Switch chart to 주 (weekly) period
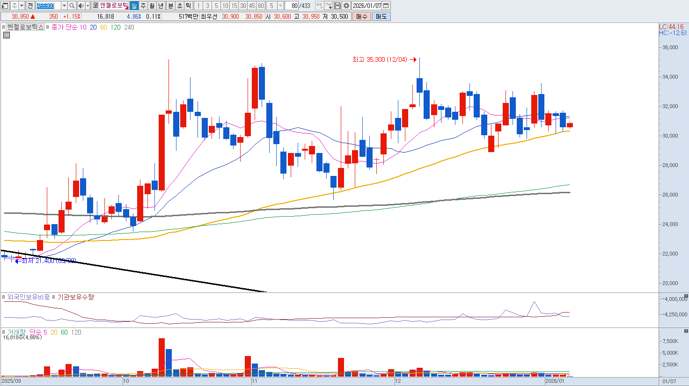 143,6
